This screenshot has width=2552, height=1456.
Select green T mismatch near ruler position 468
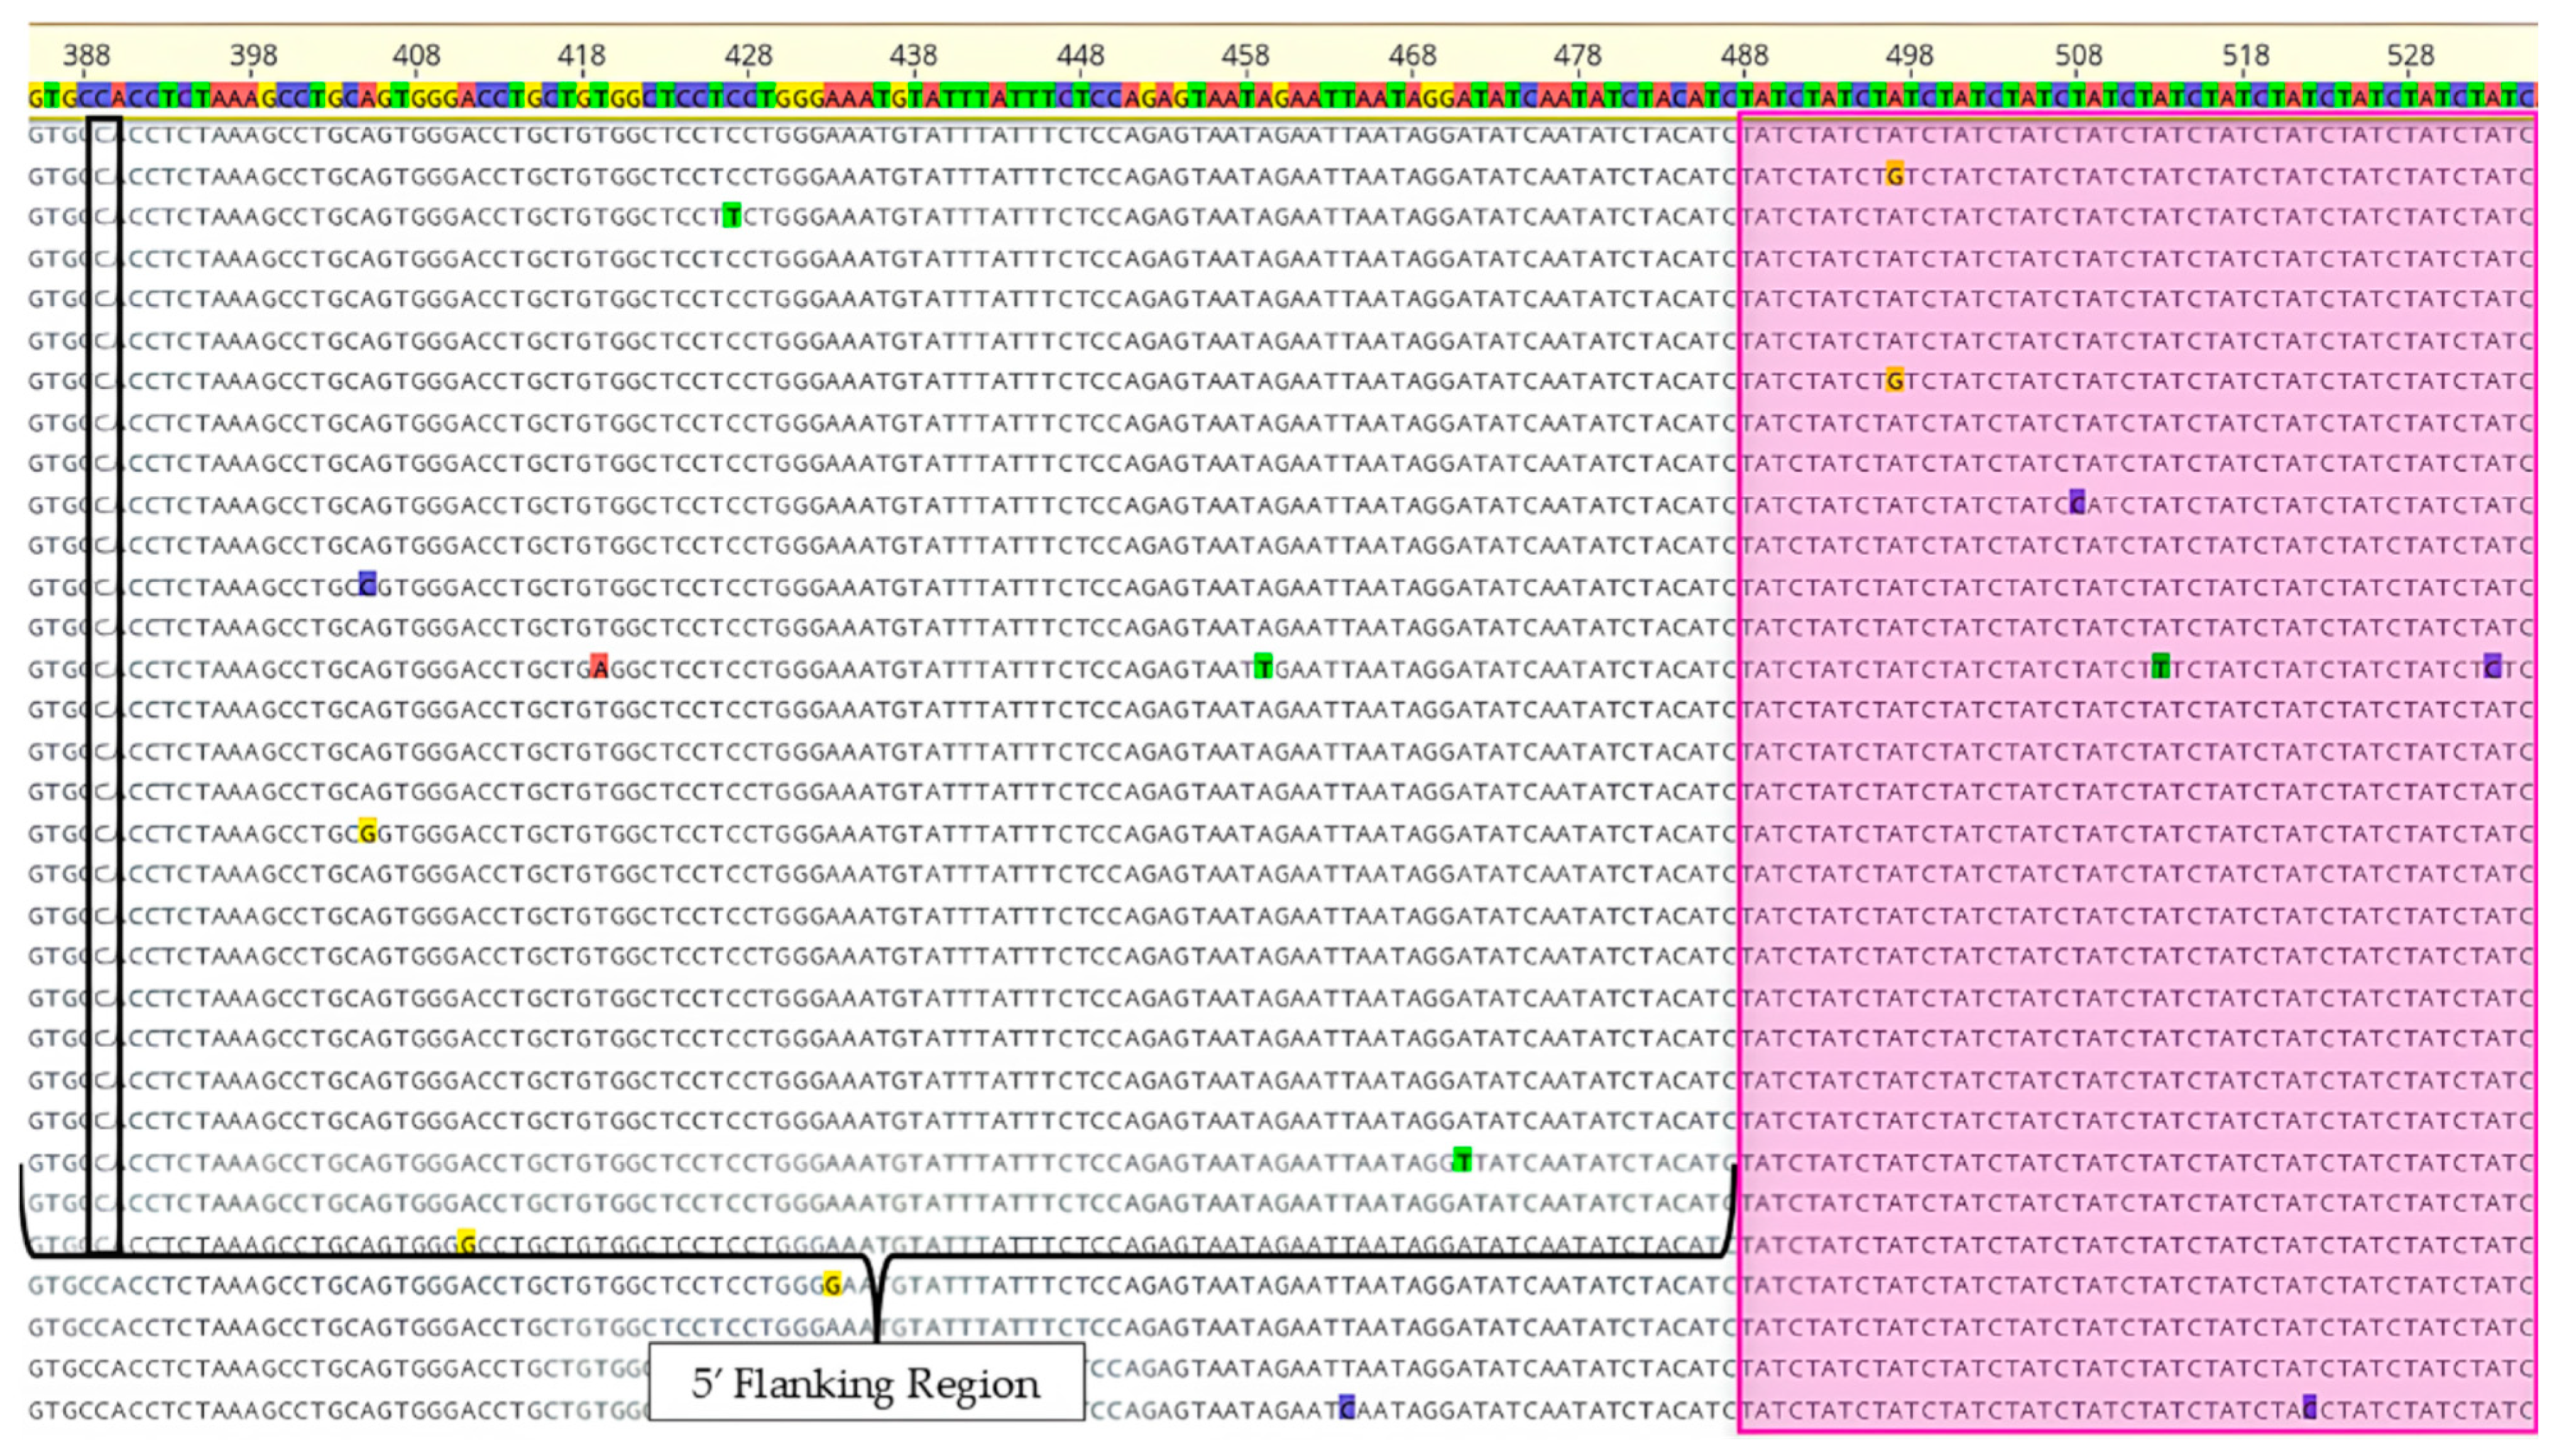pos(1462,1161)
